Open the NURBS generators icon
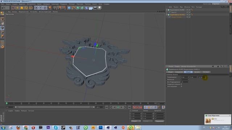 click(x=78, y=8)
